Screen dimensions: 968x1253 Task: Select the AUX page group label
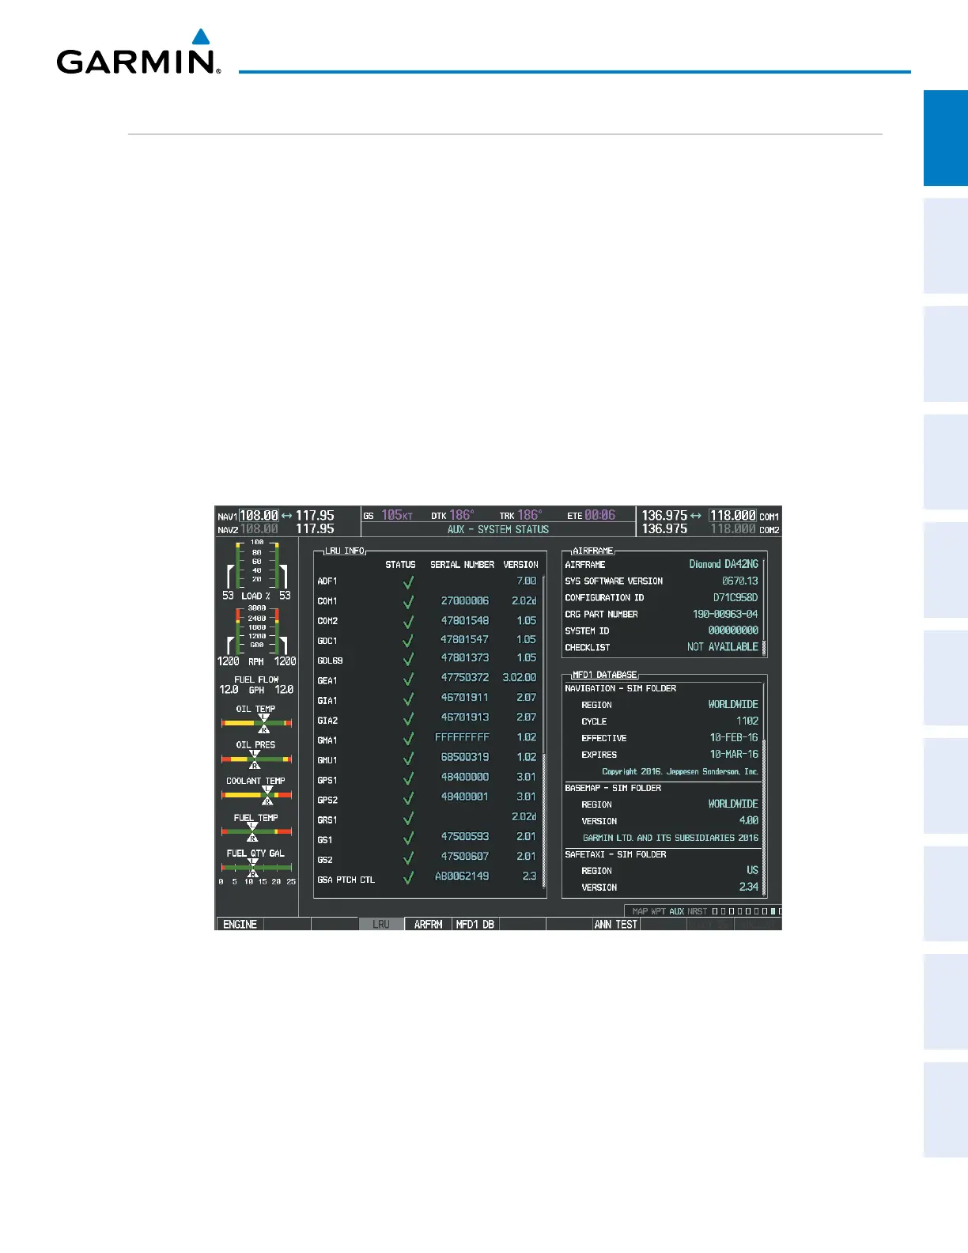pyautogui.click(x=677, y=911)
